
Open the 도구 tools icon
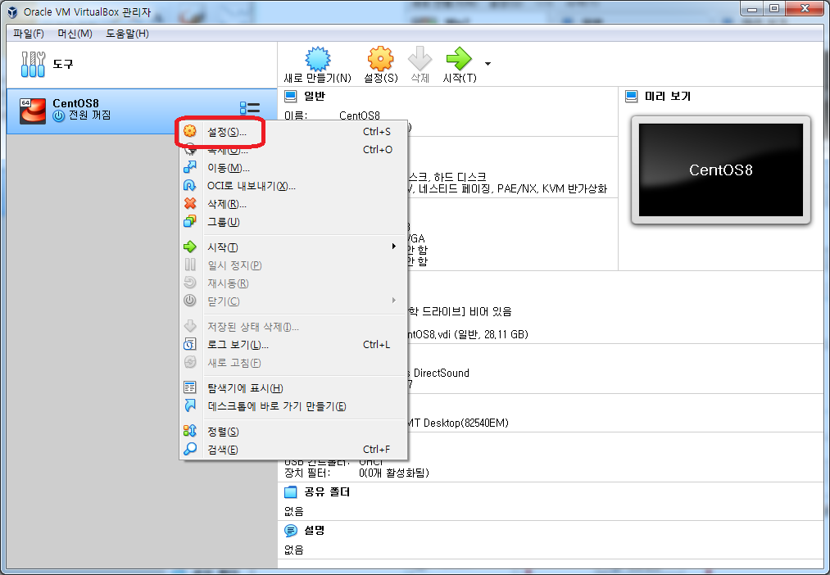[33, 64]
